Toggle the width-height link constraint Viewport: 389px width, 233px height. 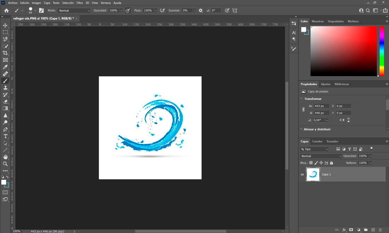click(303, 110)
